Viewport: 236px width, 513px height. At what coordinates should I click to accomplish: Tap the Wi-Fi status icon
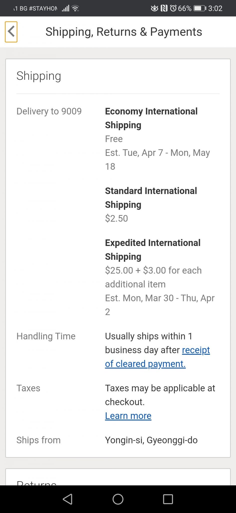75,9
